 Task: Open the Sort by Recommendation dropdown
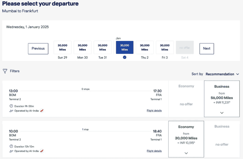[222, 74]
